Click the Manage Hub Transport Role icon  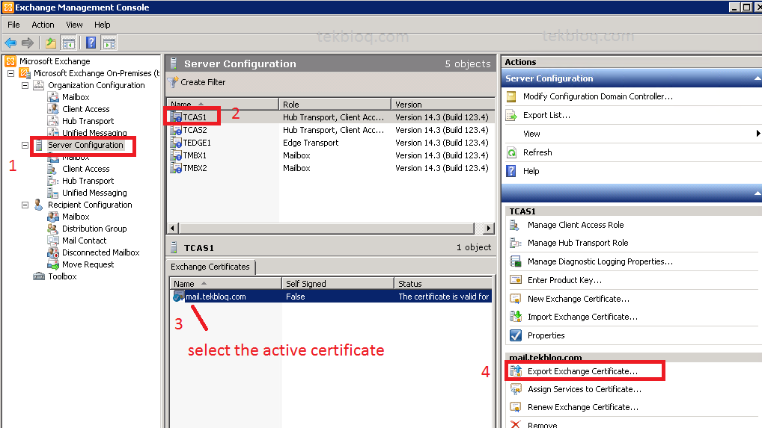pyautogui.click(x=515, y=243)
